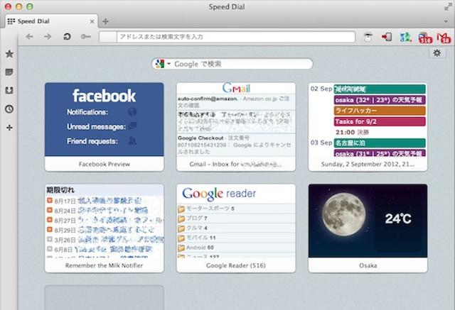
Task: Click the 'osaka (32° | 23°)' forecast entry
Action: pyautogui.click(x=380, y=100)
